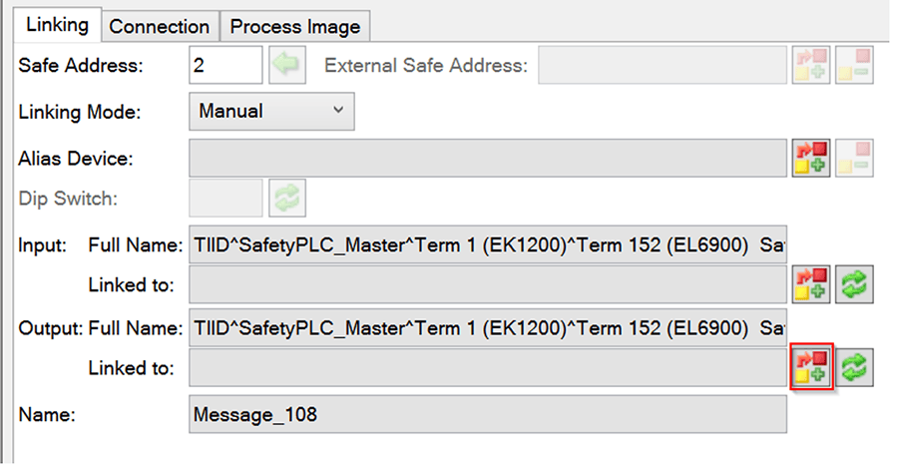Click the Alias Device text field

[488, 158]
